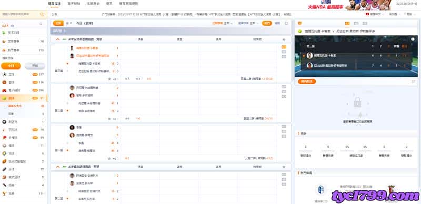421x204 pixels.
Task: Open the language dropdown with red flag
Action: 375,14
